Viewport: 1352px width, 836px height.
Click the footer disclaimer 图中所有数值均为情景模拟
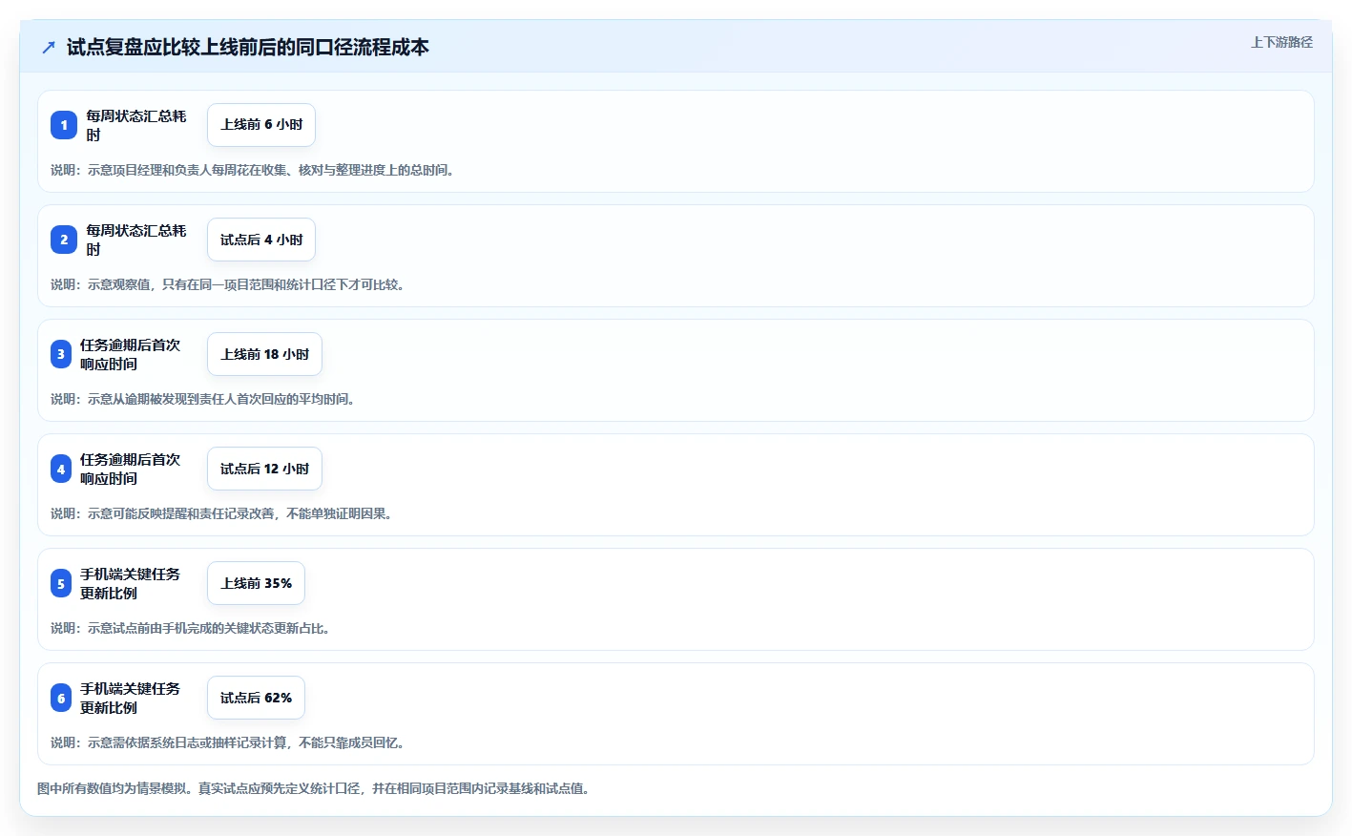(x=315, y=788)
